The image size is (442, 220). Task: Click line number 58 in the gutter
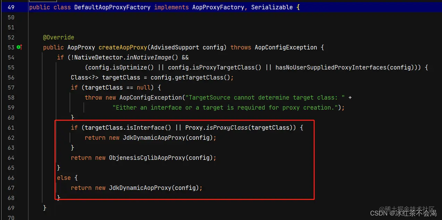[x=11, y=98]
